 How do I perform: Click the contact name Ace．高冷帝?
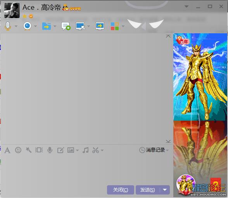coord(41,7)
